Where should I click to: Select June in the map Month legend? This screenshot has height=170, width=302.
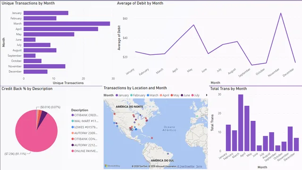point(185,95)
